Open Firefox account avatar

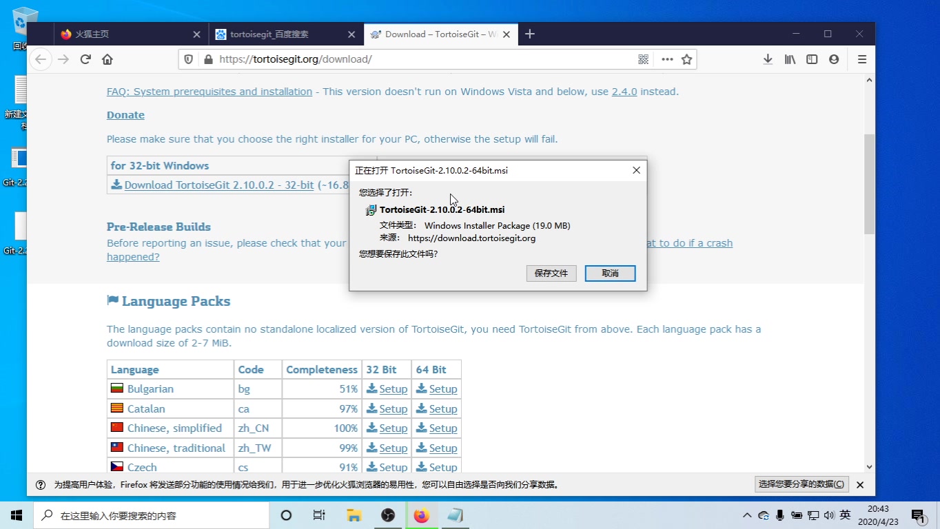[x=834, y=59]
